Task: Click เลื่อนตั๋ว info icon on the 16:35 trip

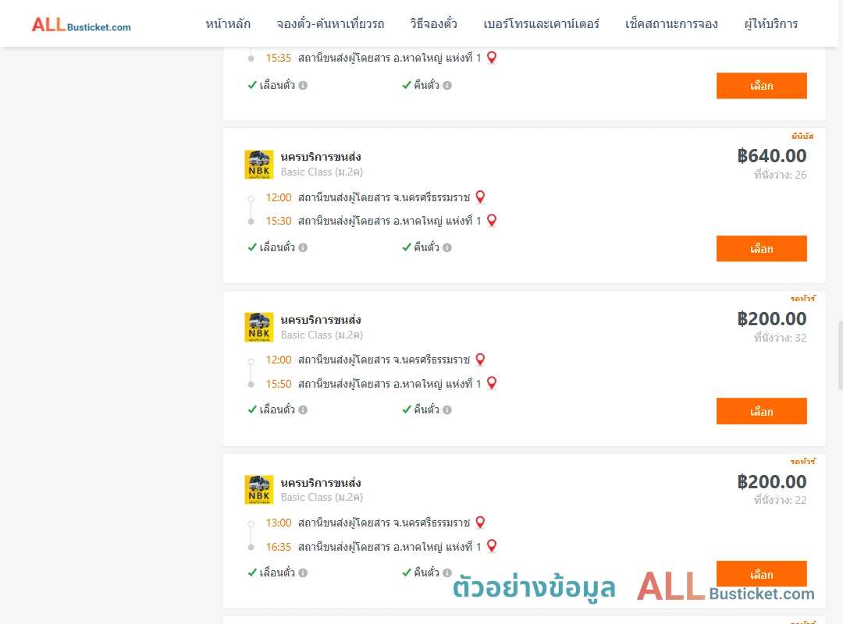Action: pos(303,573)
